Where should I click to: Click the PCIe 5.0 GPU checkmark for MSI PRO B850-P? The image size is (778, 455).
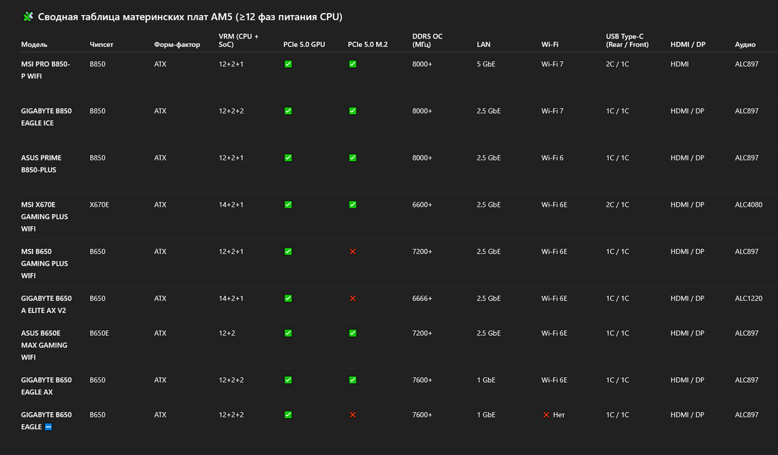tap(288, 64)
